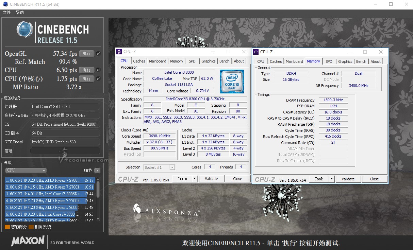413x250 pixels.
Task: Toggle the CPU test checkbox
Action: pyautogui.click(x=98, y=70)
